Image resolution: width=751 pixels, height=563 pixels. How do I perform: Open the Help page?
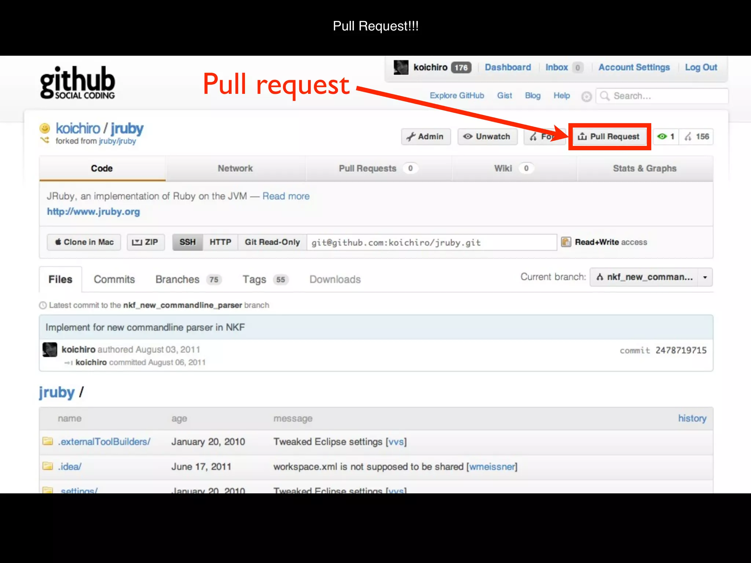pos(562,96)
